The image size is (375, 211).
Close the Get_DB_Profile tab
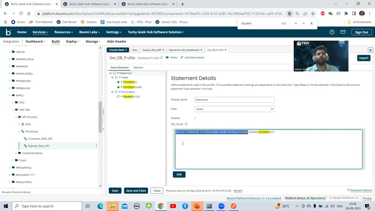(225, 50)
